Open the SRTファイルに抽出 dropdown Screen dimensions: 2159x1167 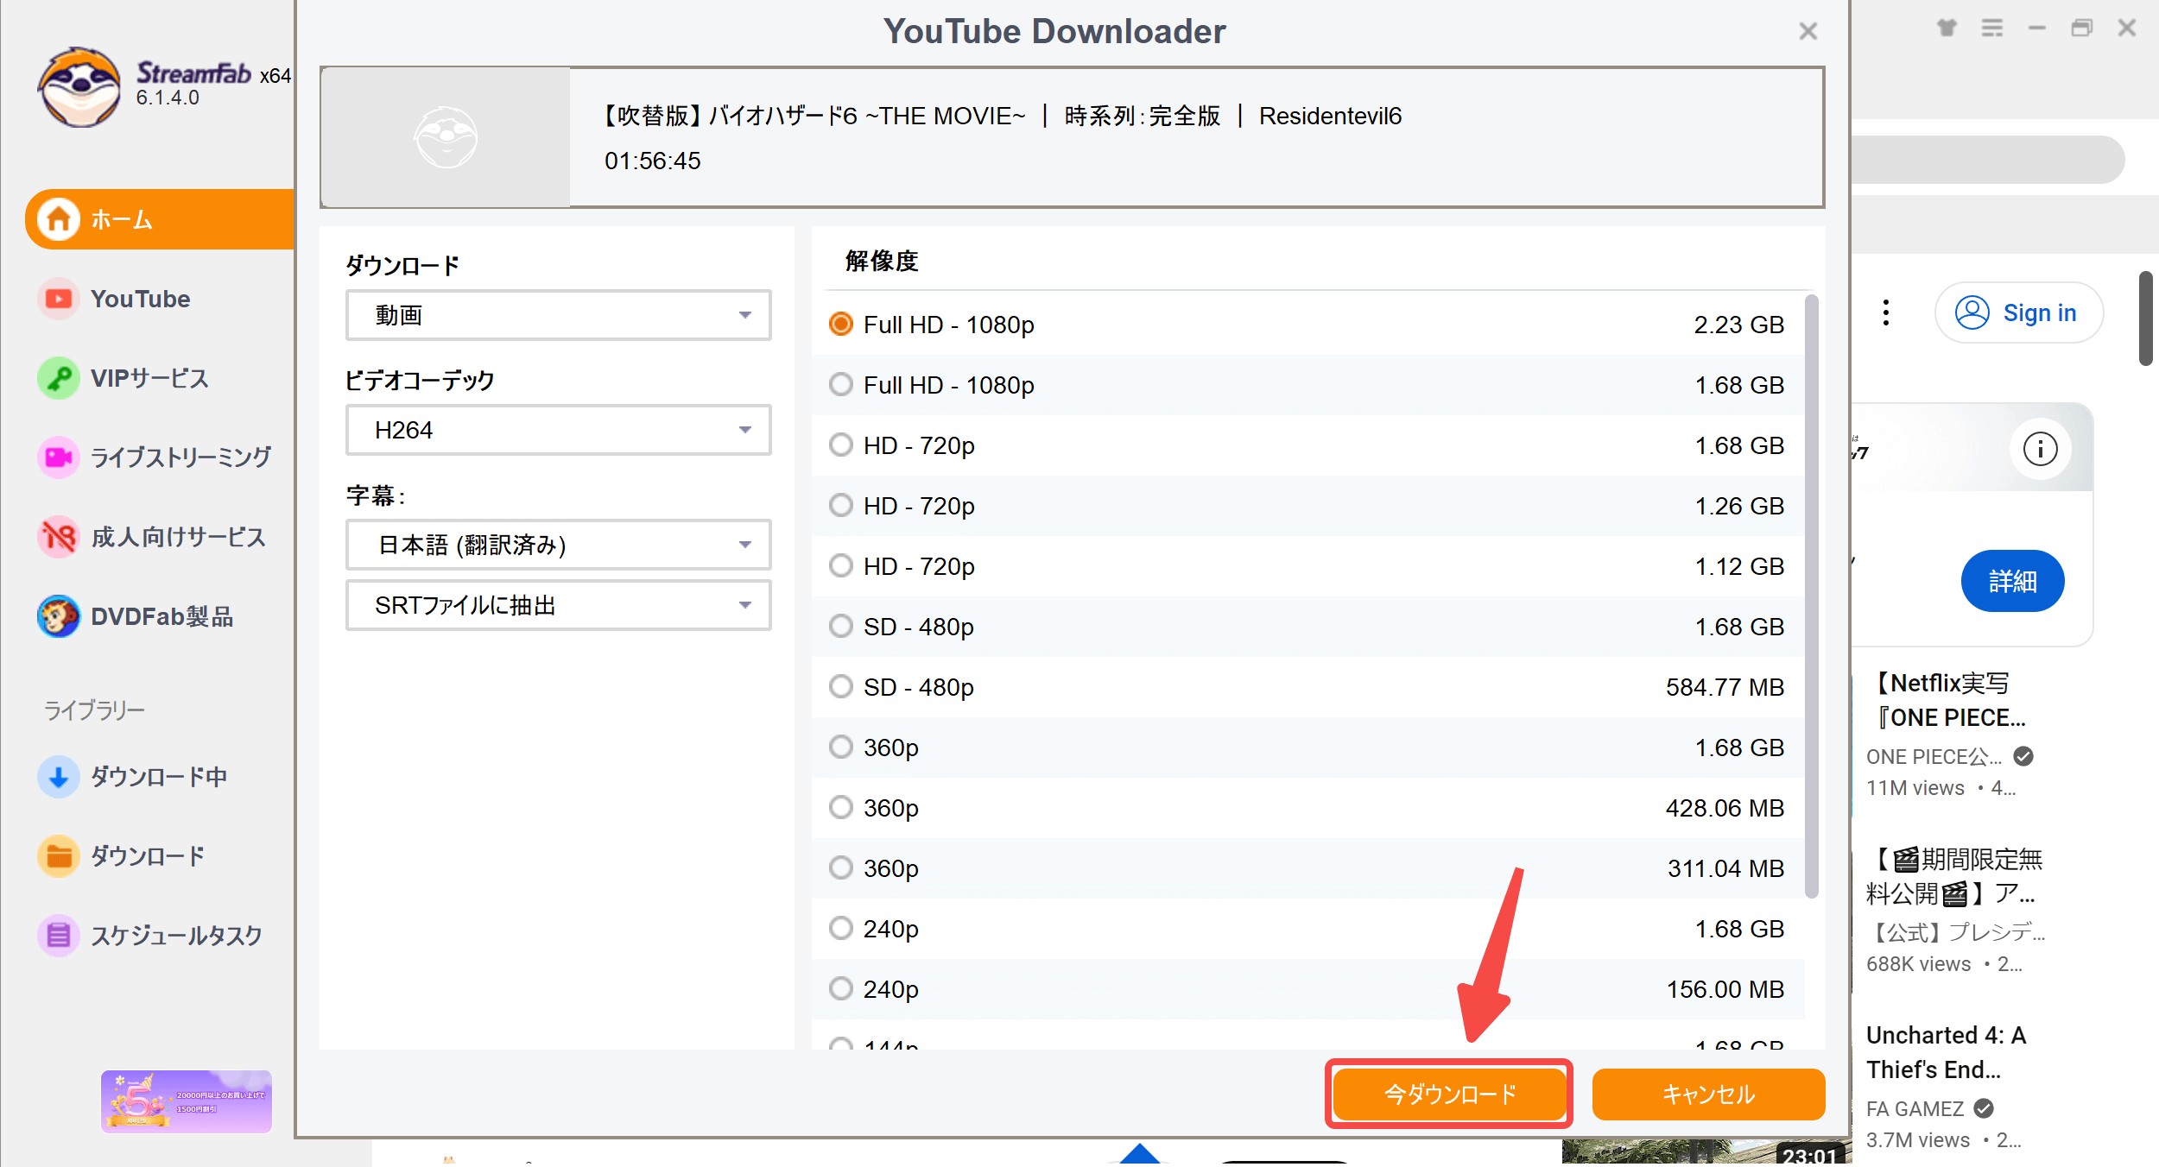click(x=558, y=605)
